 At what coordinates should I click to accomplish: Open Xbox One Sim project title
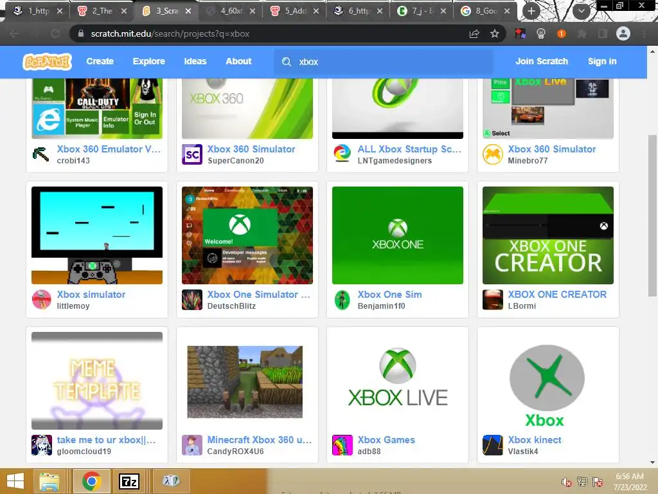(389, 295)
